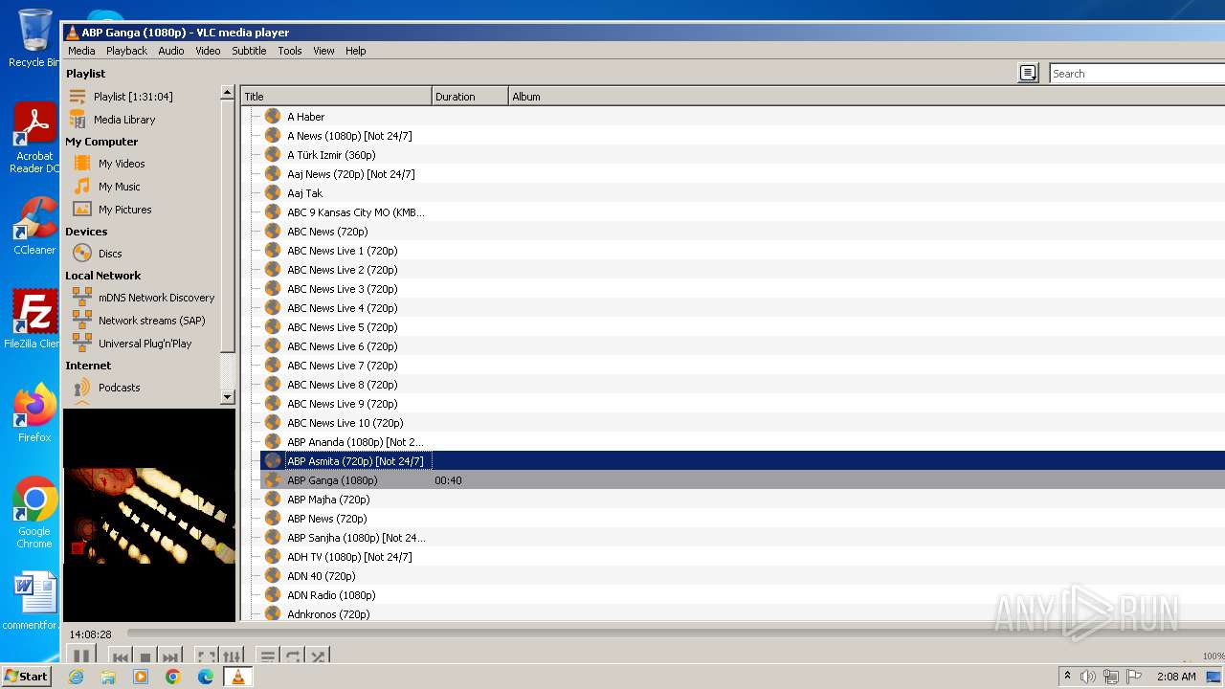Toggle random shuffle playback
Screen dimensions: 1225x689
318,656
